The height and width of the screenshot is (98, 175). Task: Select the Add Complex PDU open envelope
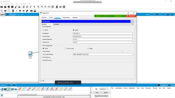pos(35,11)
